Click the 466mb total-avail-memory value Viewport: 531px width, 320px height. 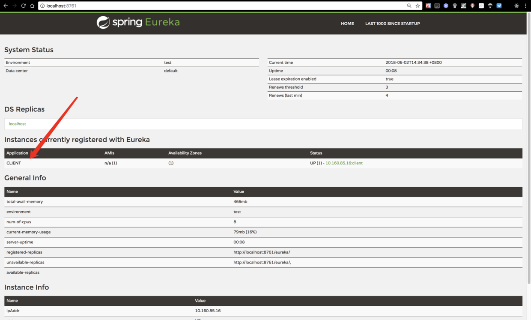point(240,202)
